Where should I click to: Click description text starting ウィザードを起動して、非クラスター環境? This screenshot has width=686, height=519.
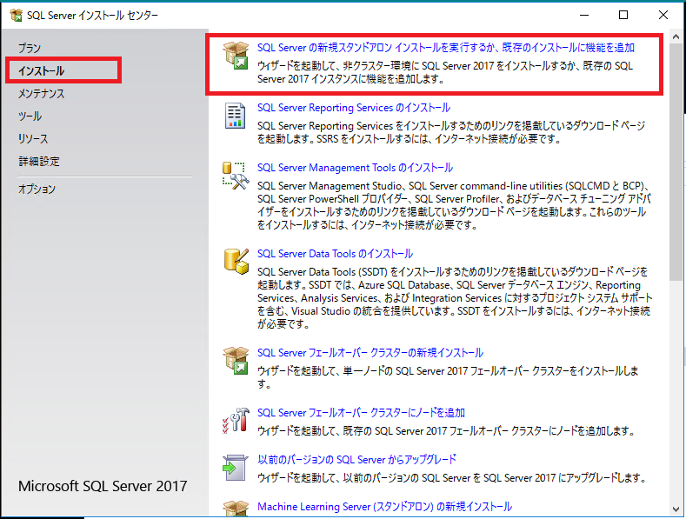445,72
